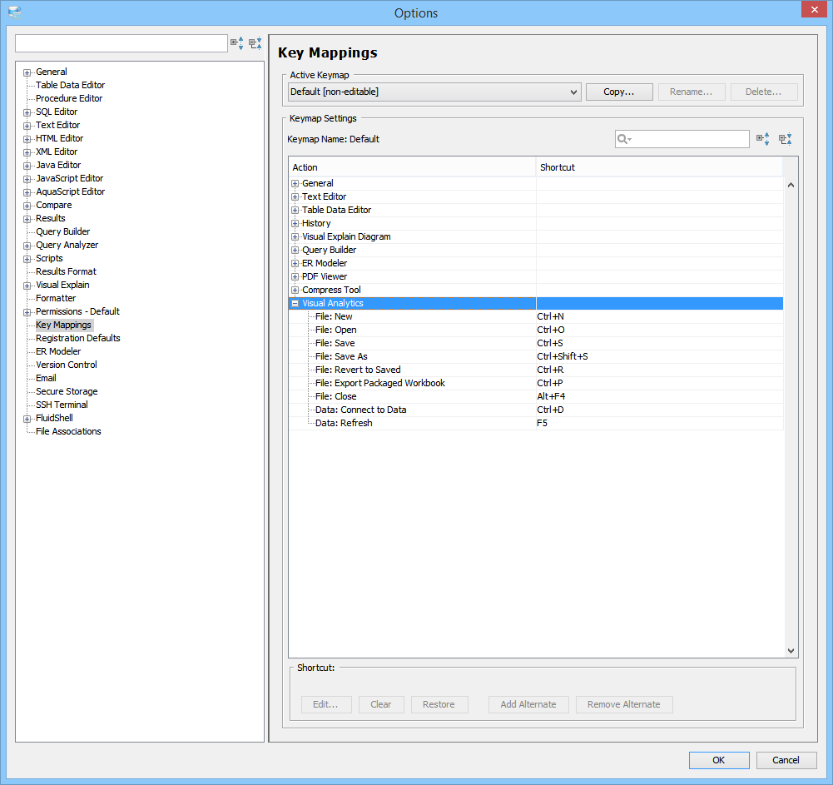Click the Add Alternate button
Screen dimensions: 833x785
click(528, 704)
